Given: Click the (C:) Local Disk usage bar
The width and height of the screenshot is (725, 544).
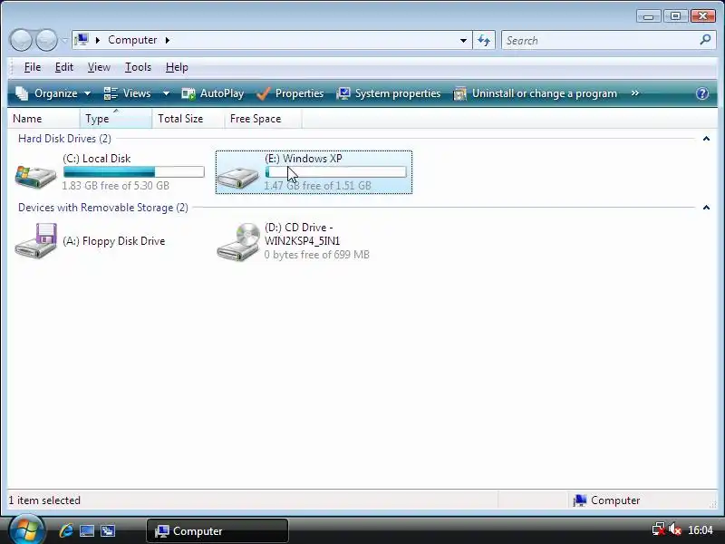Looking at the screenshot, I should (x=133, y=172).
